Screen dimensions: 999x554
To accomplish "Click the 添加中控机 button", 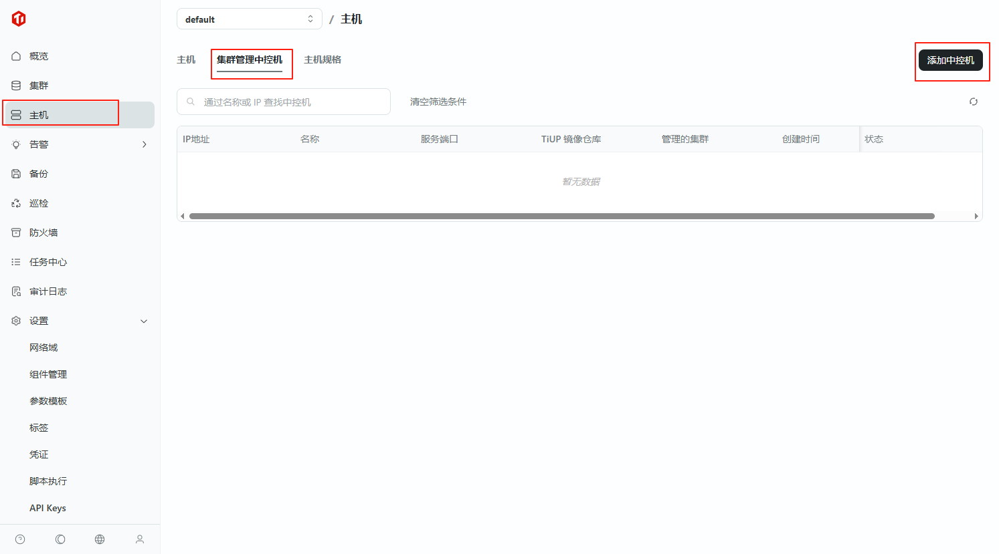I will pyautogui.click(x=950, y=60).
